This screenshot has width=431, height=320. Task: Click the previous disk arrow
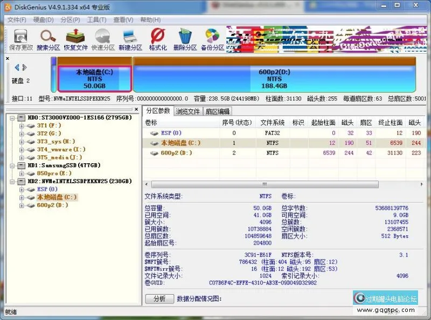coord(17,67)
